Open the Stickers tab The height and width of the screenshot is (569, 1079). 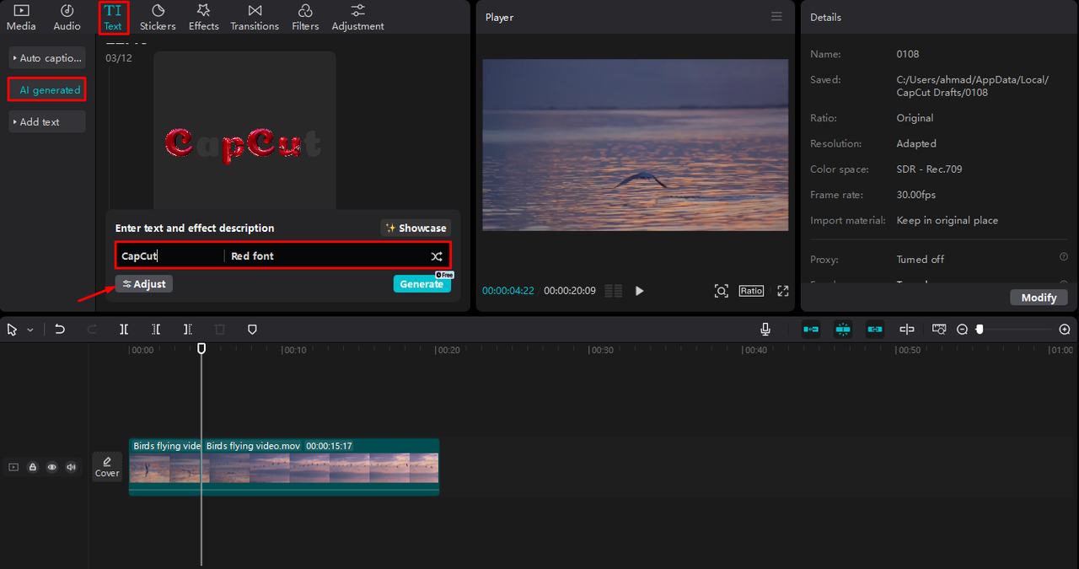pos(158,17)
